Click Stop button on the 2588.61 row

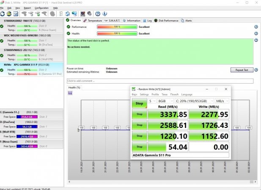(x=139, y=125)
